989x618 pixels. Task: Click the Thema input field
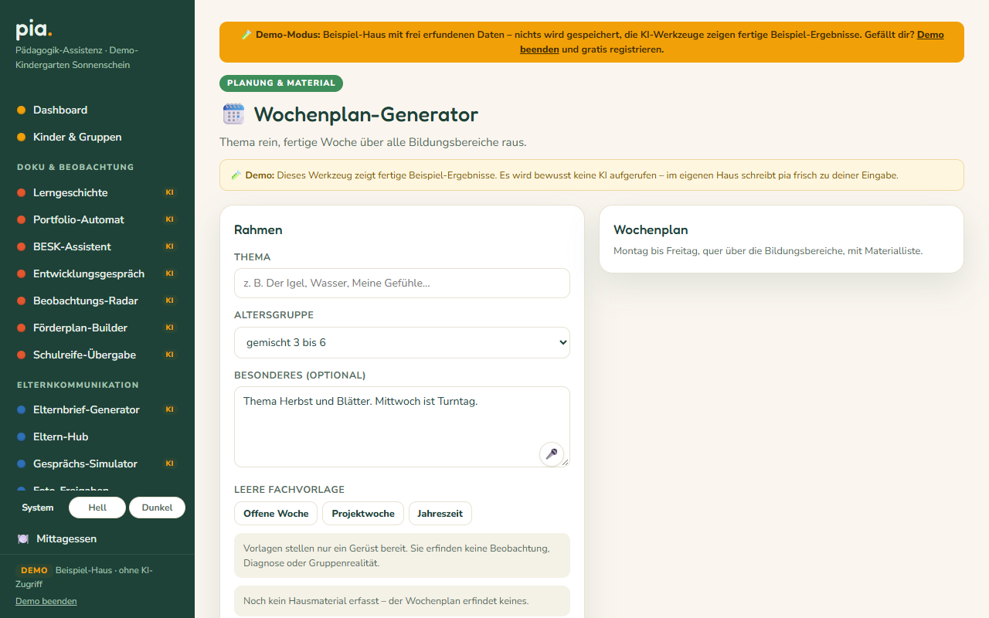click(x=402, y=284)
